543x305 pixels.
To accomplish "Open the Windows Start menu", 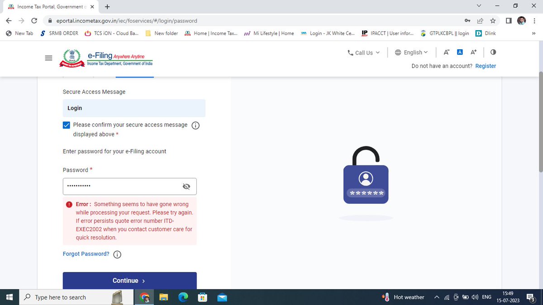I will click(x=10, y=297).
